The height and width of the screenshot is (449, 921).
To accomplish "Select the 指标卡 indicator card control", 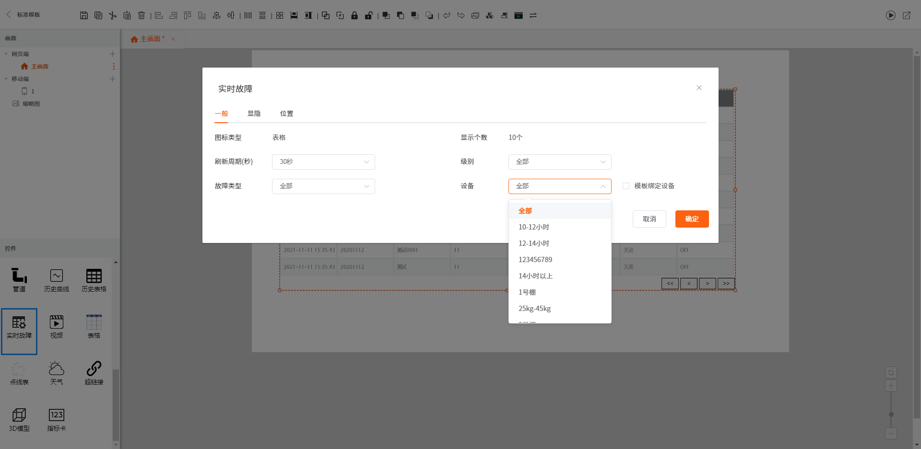I will click(x=57, y=419).
